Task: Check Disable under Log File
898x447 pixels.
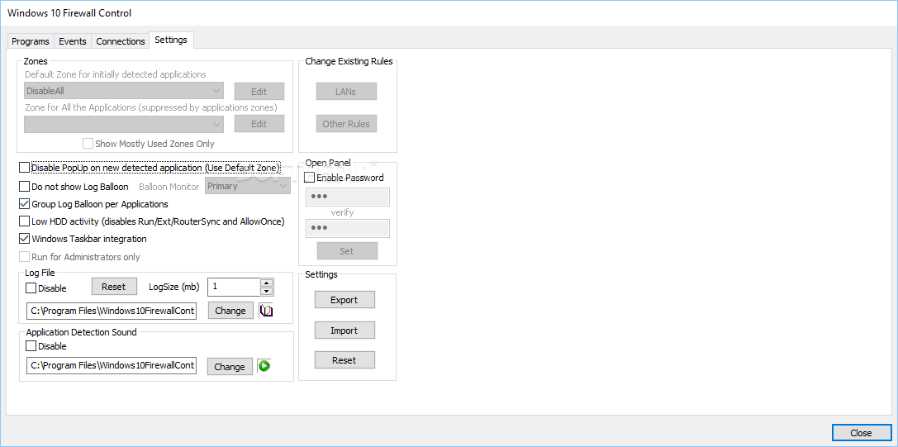Action: [x=31, y=288]
